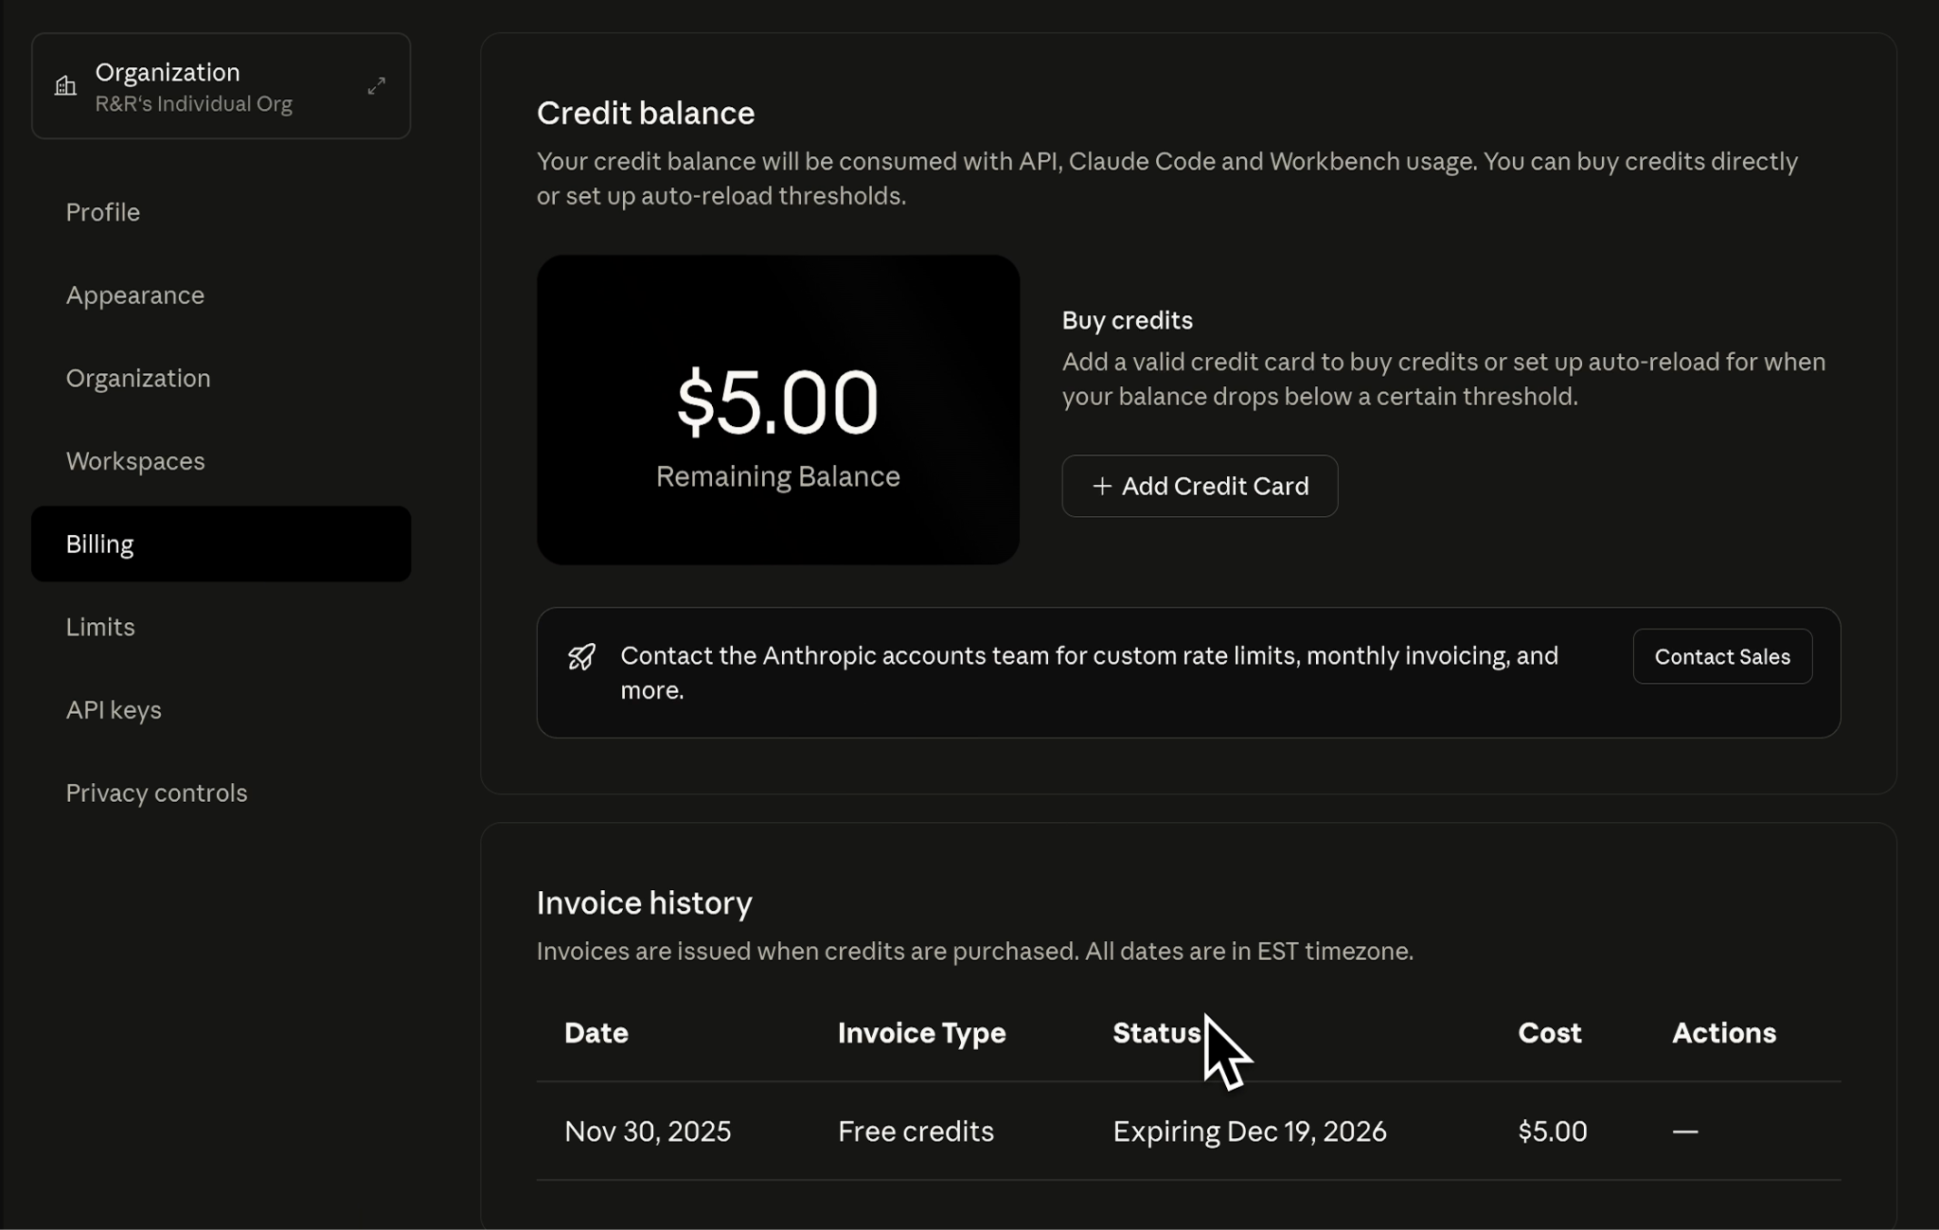Click the expand arrow on the Organization card
The width and height of the screenshot is (1939, 1230).
tap(377, 85)
